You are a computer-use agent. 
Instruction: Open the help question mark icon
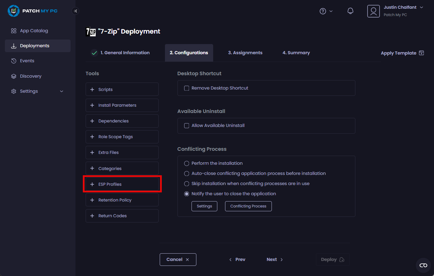[x=323, y=11]
